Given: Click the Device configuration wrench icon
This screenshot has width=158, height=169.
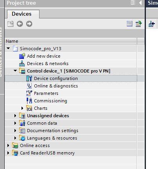Looking at the screenshot, I should coord(29,78).
